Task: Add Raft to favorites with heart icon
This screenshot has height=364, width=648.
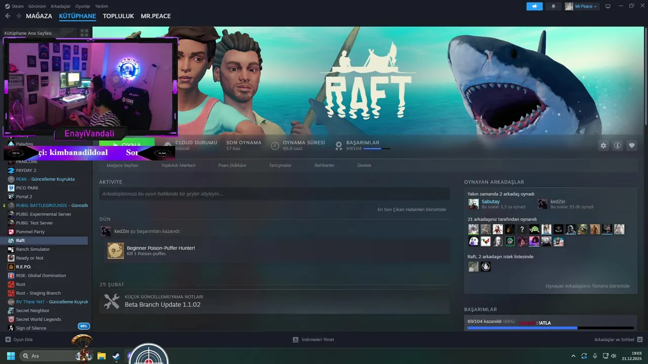Action: 632,146
